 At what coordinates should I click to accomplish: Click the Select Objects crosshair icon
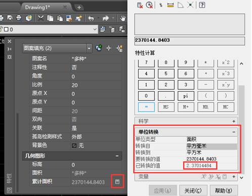coord(109,48)
